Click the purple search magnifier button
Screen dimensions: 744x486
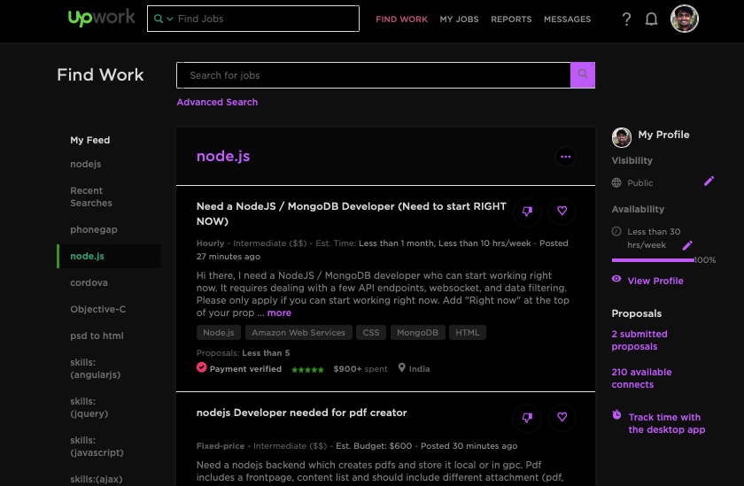tap(583, 75)
